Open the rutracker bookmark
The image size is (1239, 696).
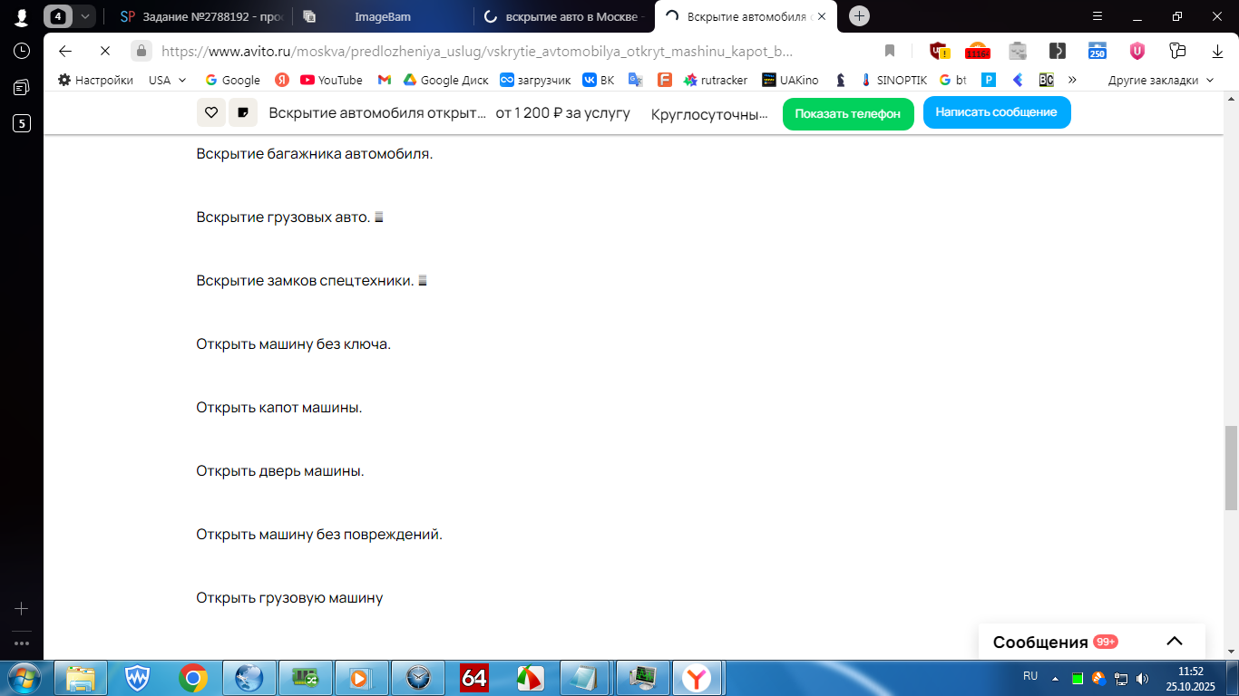point(716,80)
